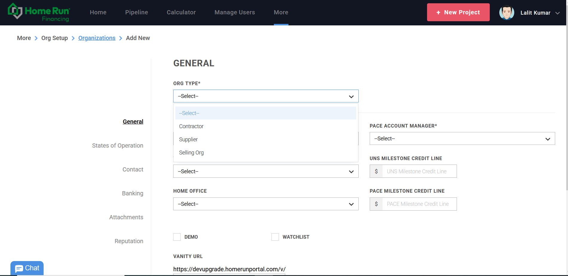Click the dollar sign of UNS Milestone Credit Line

click(x=376, y=171)
